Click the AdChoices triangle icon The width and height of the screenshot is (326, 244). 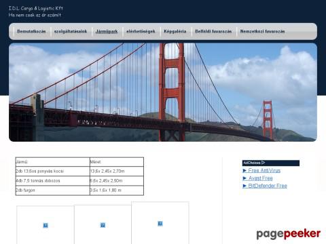(x=264, y=163)
